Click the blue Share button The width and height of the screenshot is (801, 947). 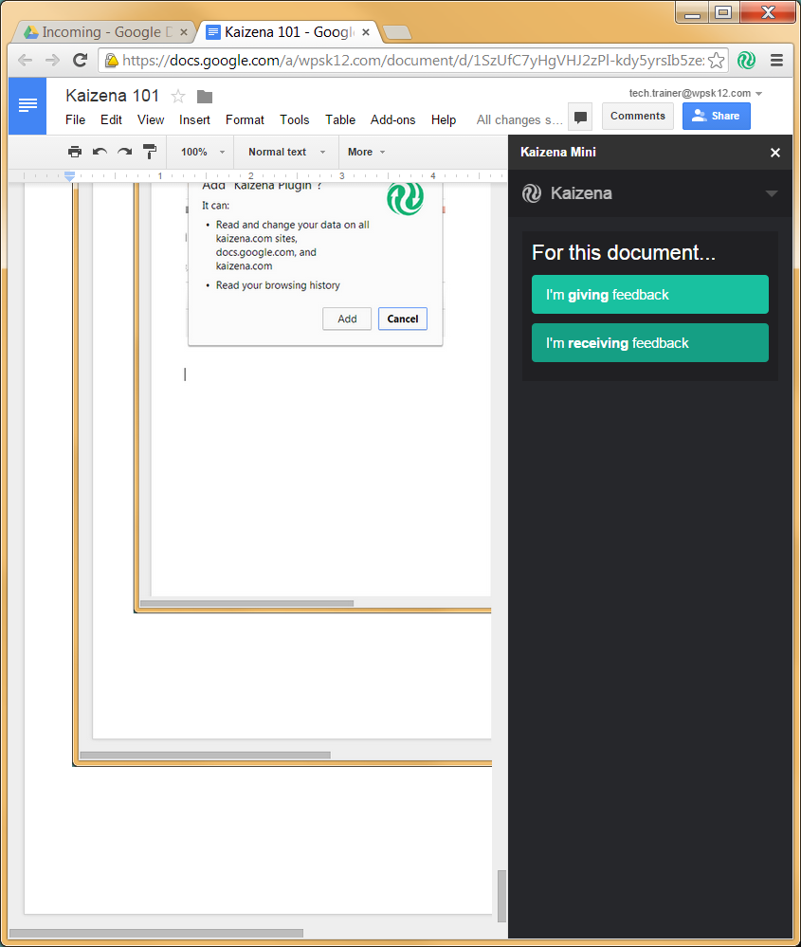pos(717,116)
